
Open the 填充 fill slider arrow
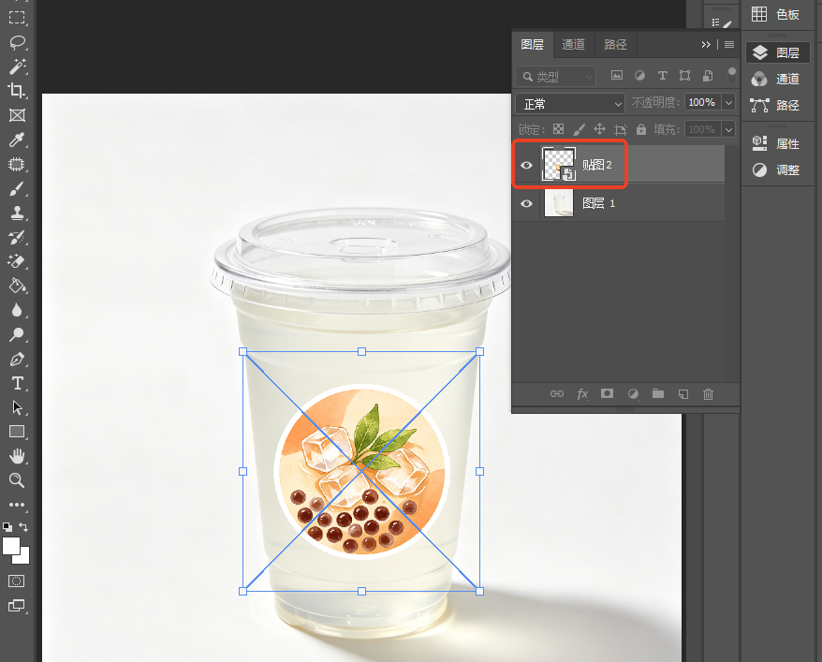[728, 129]
